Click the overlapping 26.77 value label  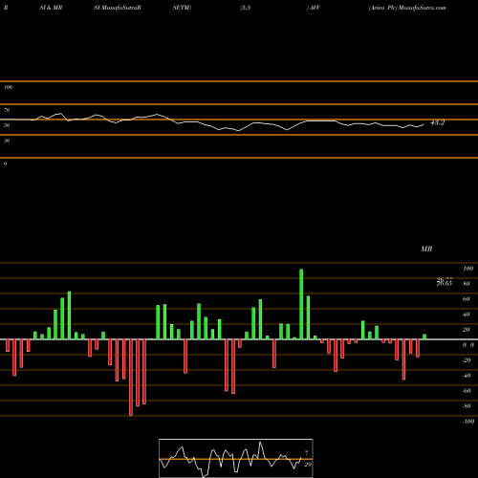(x=445, y=279)
